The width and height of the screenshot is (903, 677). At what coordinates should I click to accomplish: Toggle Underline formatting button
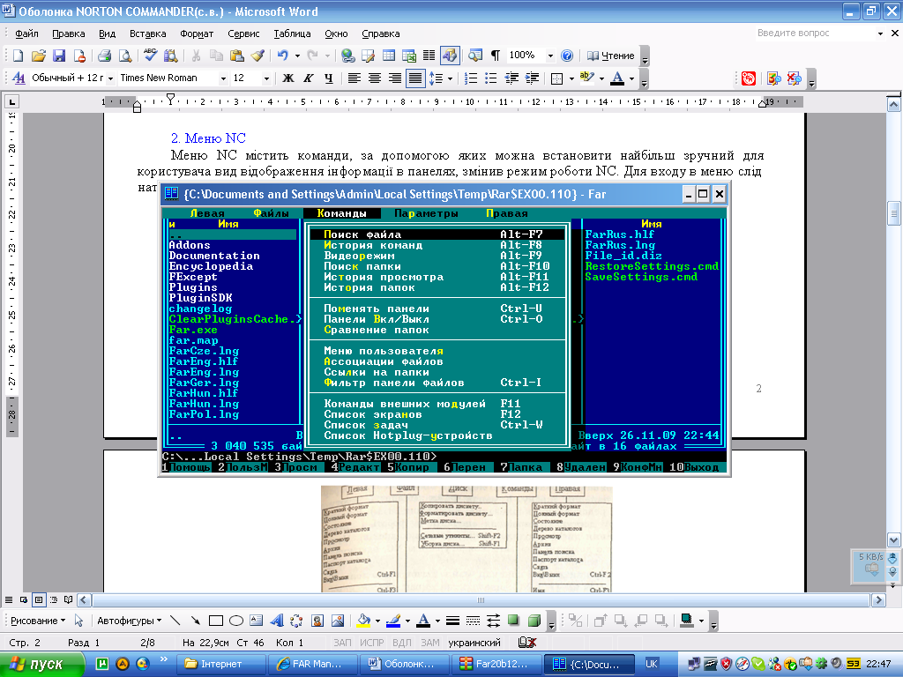click(328, 78)
